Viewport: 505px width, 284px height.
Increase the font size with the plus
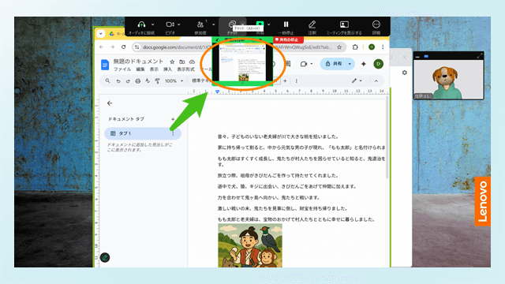click(x=285, y=80)
